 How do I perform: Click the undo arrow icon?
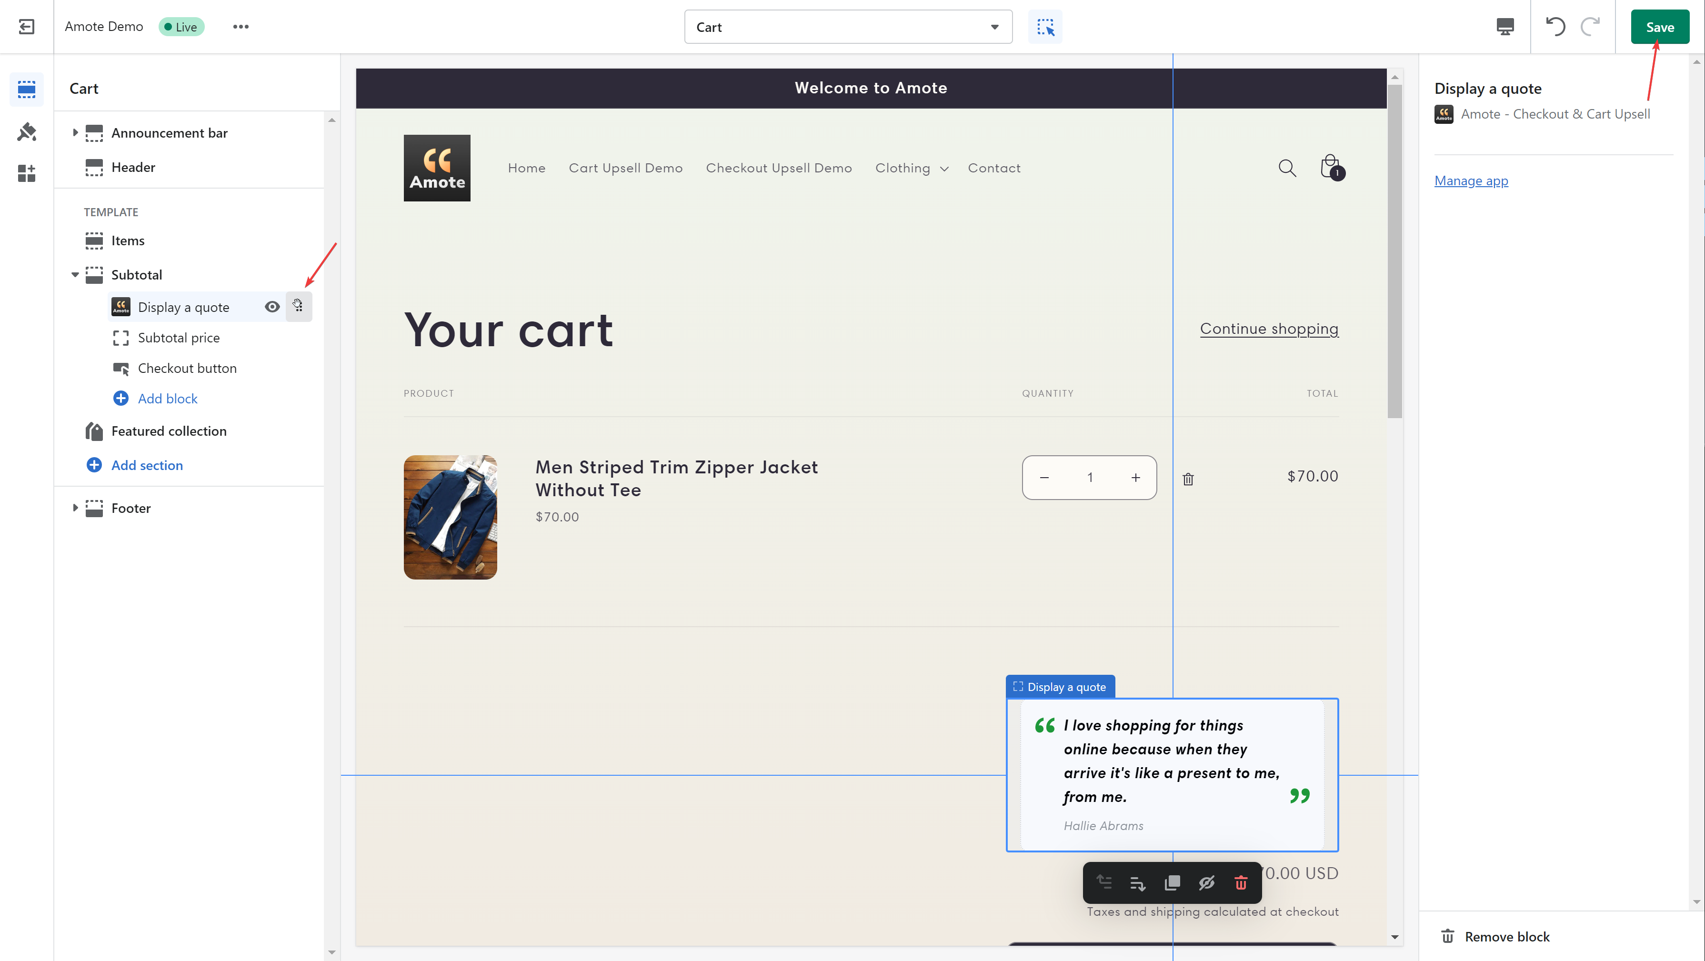click(1555, 27)
